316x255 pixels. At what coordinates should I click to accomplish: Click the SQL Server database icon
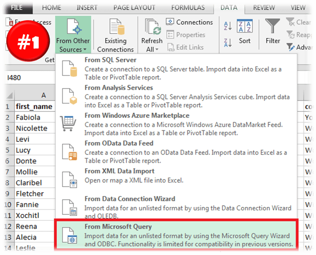click(x=69, y=69)
